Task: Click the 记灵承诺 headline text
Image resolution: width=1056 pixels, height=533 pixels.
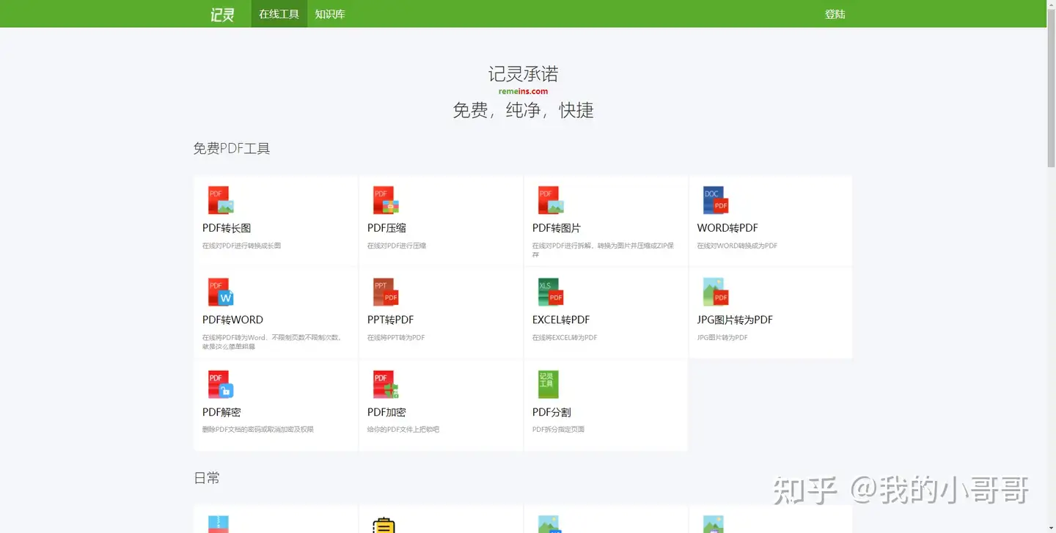Action: pyautogui.click(x=523, y=73)
